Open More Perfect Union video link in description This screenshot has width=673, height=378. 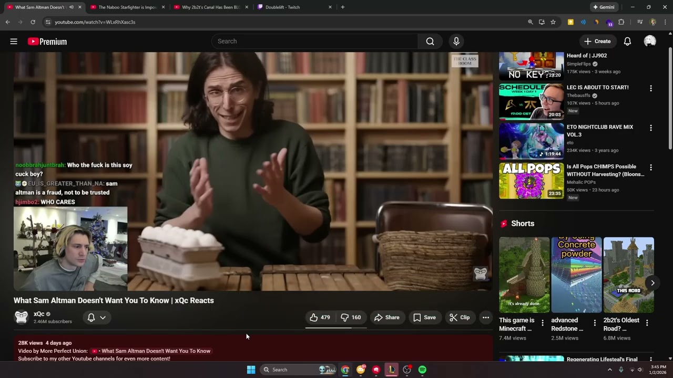151,351
